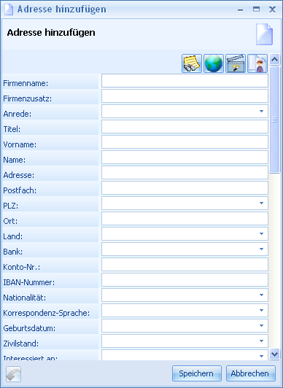Screen dimensions: 283x388
Task: Click the Zivilstand: label
Action: coord(20,344)
